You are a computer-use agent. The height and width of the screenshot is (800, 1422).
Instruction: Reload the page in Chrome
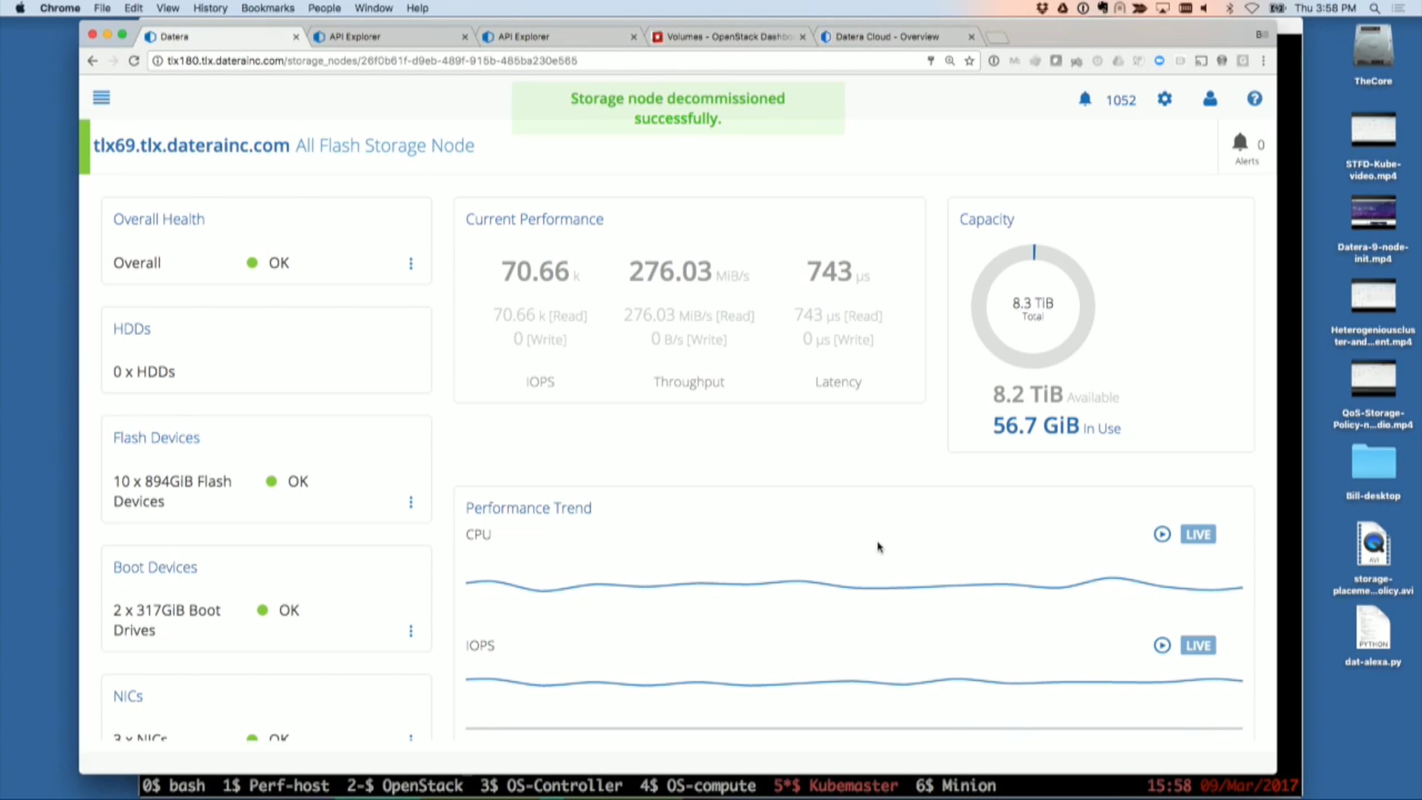click(134, 61)
